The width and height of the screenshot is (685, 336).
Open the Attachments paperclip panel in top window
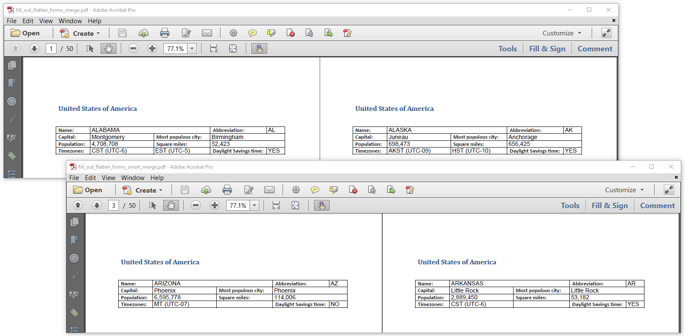[x=12, y=120]
